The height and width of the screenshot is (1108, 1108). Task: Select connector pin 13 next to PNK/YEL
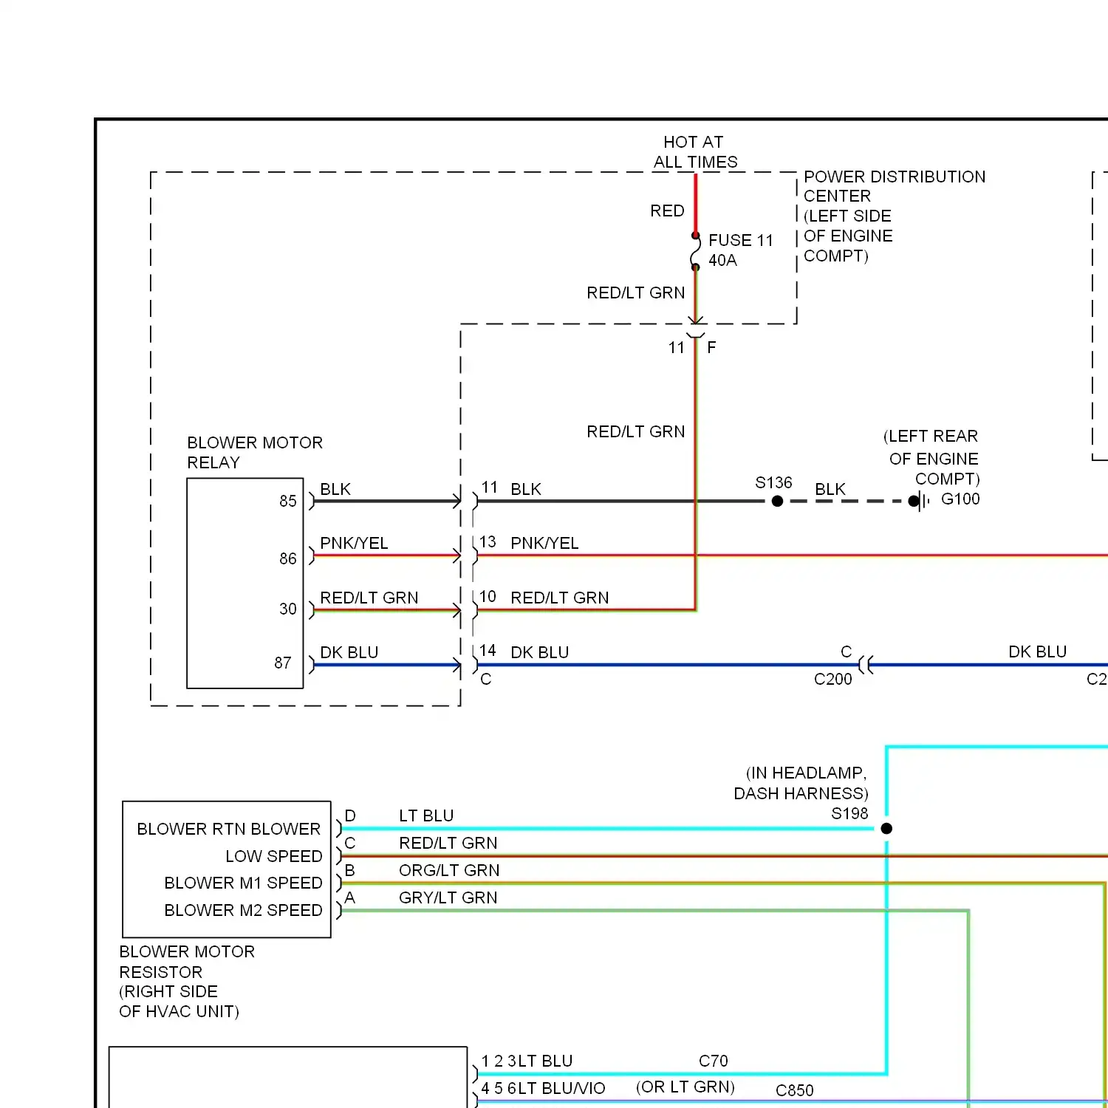(488, 541)
